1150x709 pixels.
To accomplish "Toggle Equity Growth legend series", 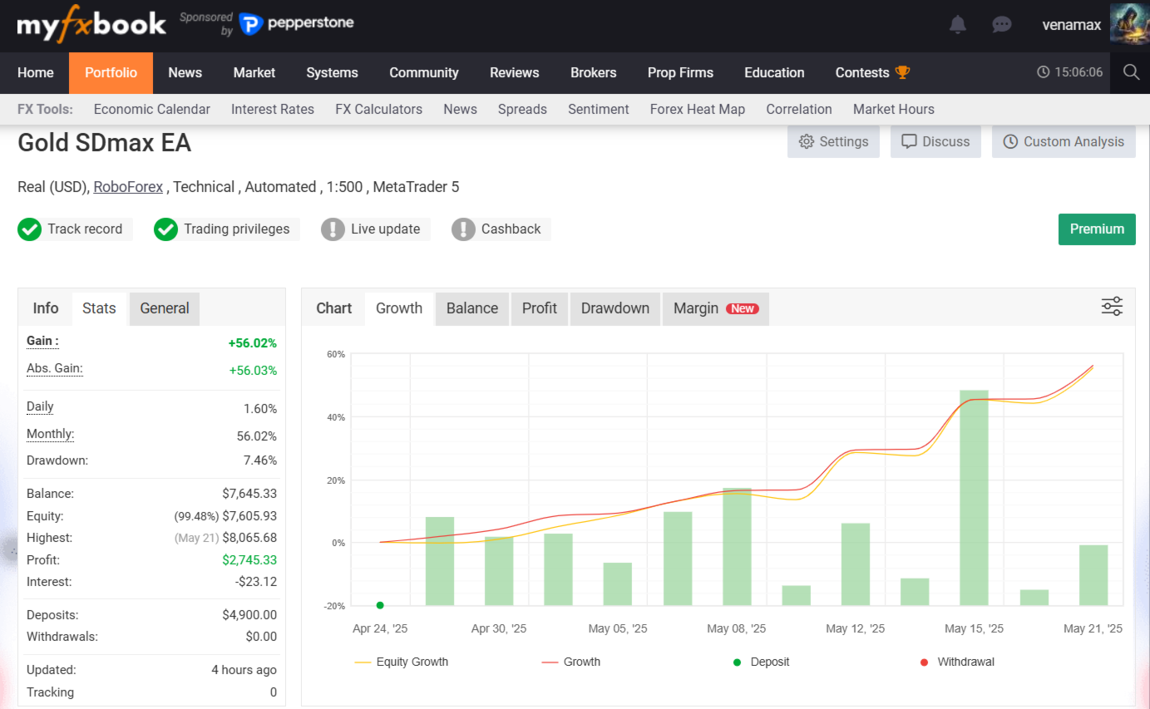I will 402,662.
